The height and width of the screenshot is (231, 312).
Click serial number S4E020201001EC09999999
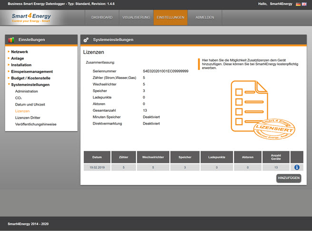tap(166, 71)
